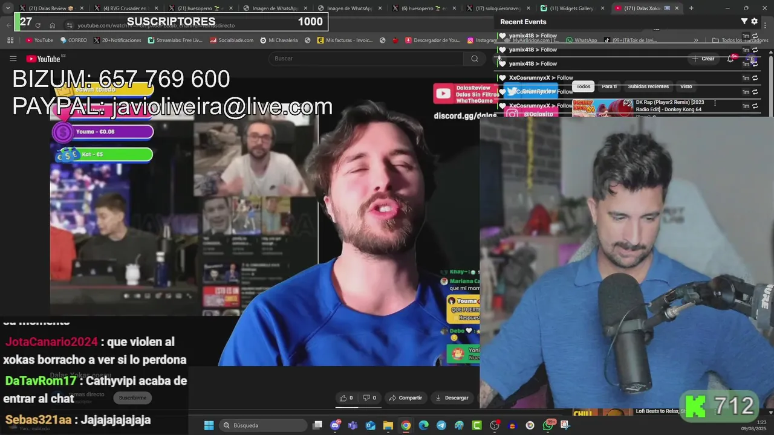Switch to the soloquieronaveg tab
This screenshot has height=435, width=774.
click(x=498, y=8)
